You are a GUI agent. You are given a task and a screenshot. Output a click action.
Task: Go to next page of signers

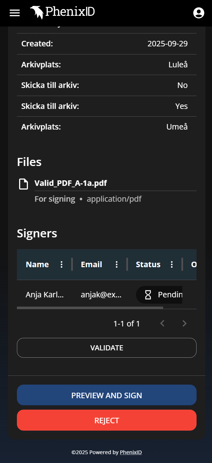[184, 324]
